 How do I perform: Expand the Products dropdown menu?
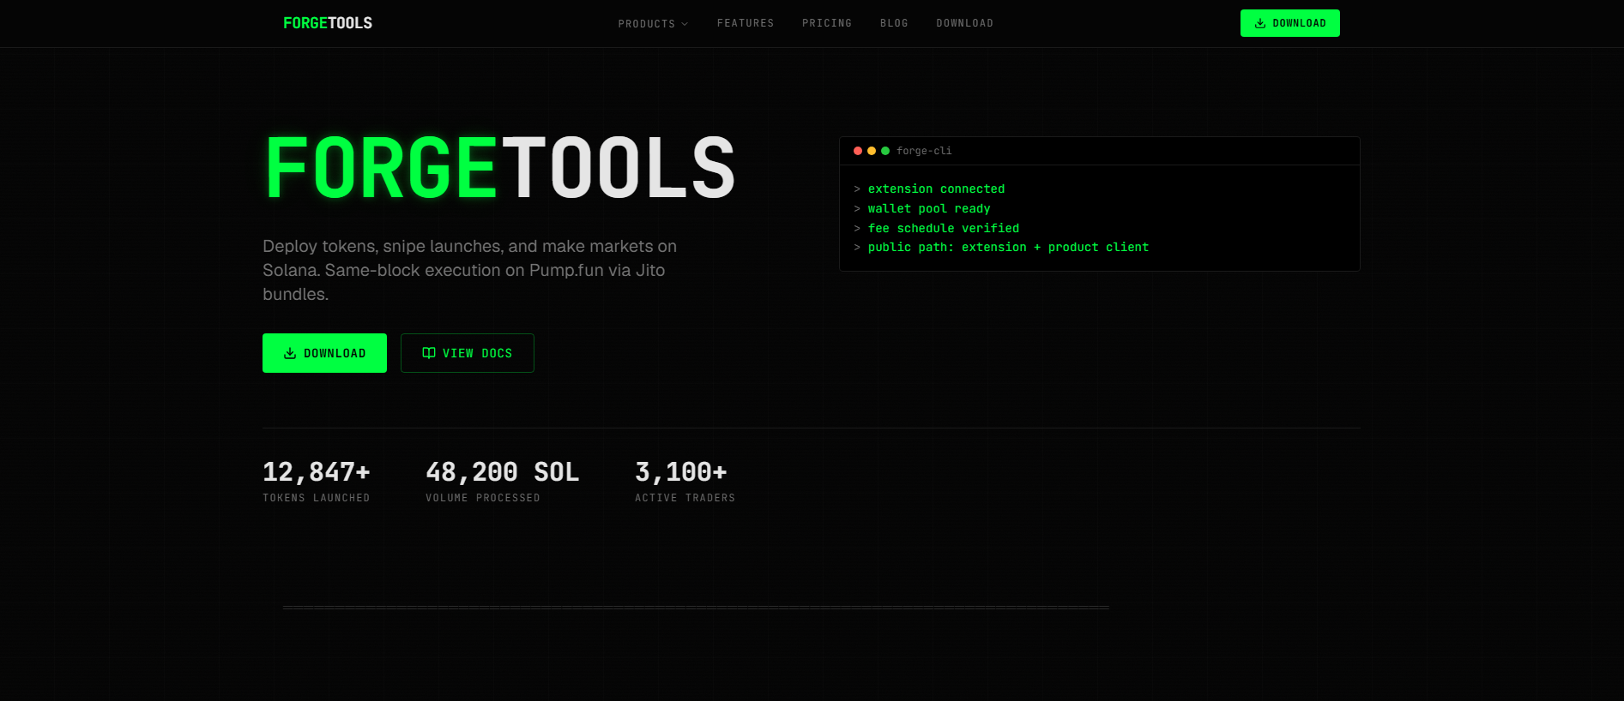(653, 24)
